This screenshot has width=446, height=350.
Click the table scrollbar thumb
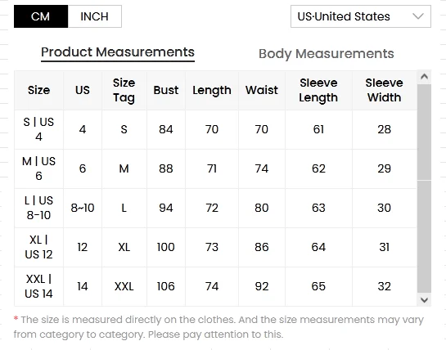coord(424,132)
